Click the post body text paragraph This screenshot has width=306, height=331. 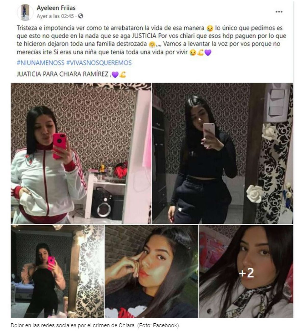click(151, 40)
